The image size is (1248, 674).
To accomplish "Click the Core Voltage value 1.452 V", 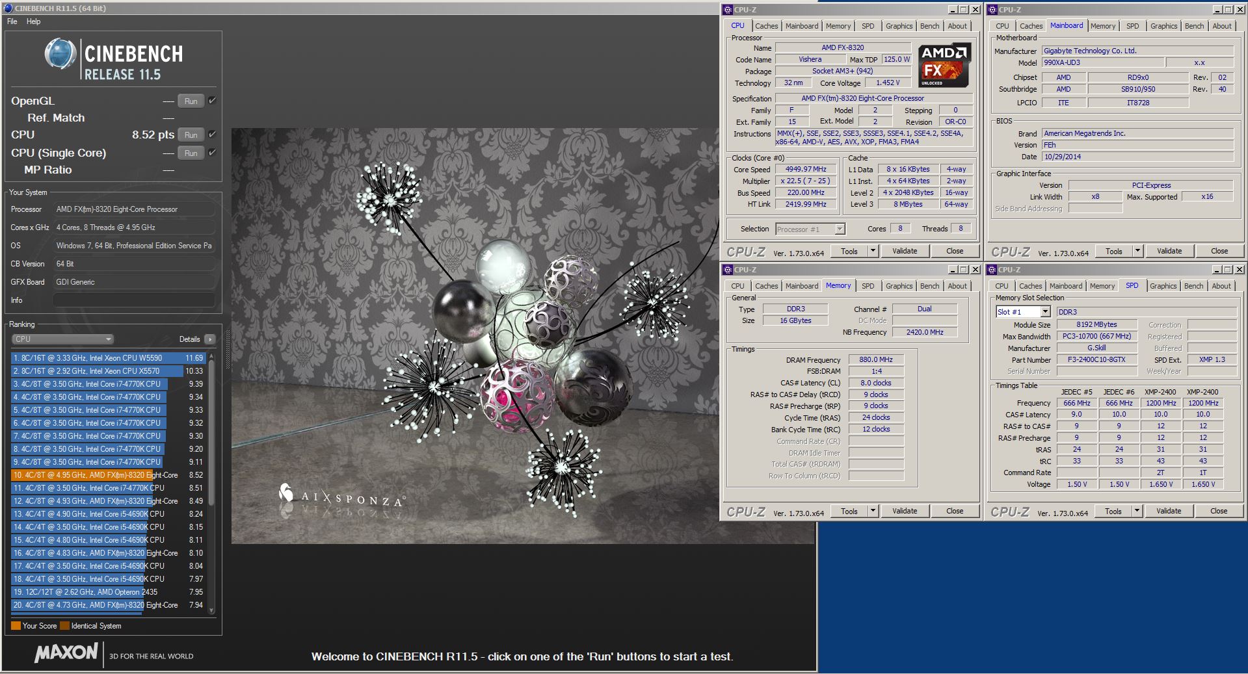I will coord(887,83).
